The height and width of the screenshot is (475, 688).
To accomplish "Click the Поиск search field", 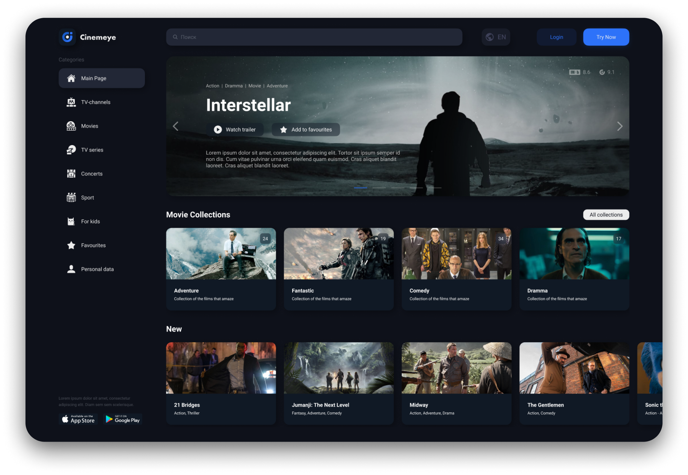I will (x=314, y=37).
